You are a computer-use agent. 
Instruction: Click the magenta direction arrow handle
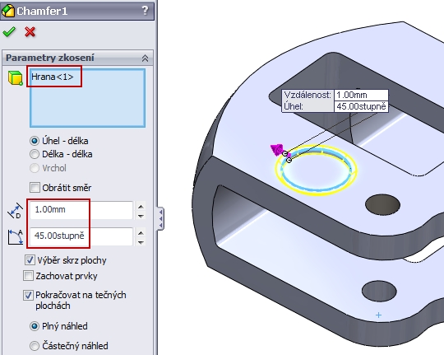(x=277, y=149)
